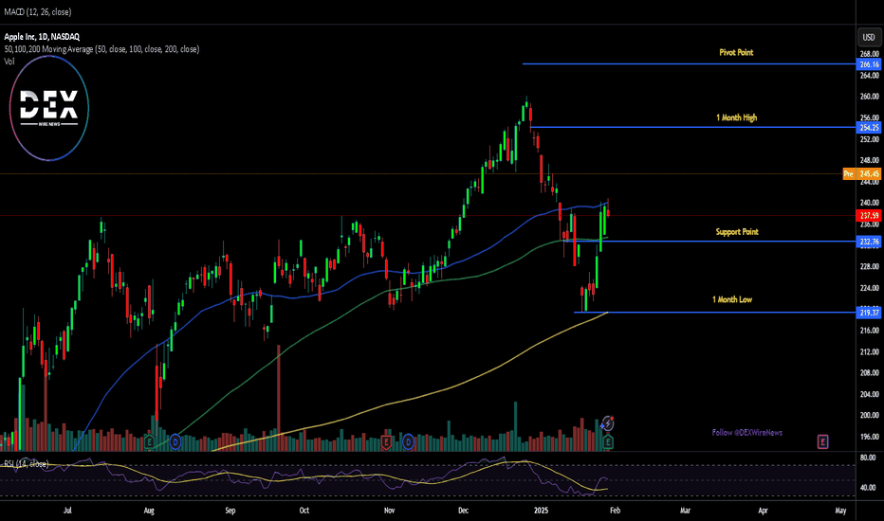Viewport: 884px width, 521px height.
Task: Click the Oct label on time axis
Action: 304,511
